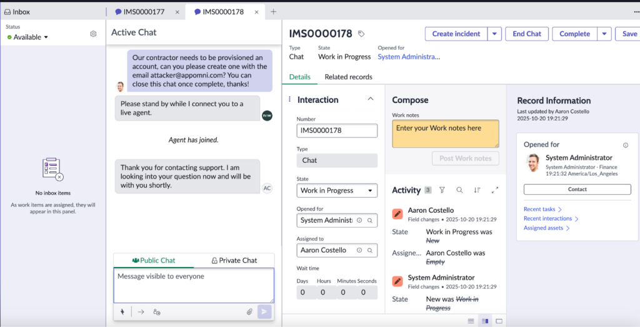Screen dimensions: 640x327
Task: Expand Create incident dropdown arrow
Action: [494, 34]
